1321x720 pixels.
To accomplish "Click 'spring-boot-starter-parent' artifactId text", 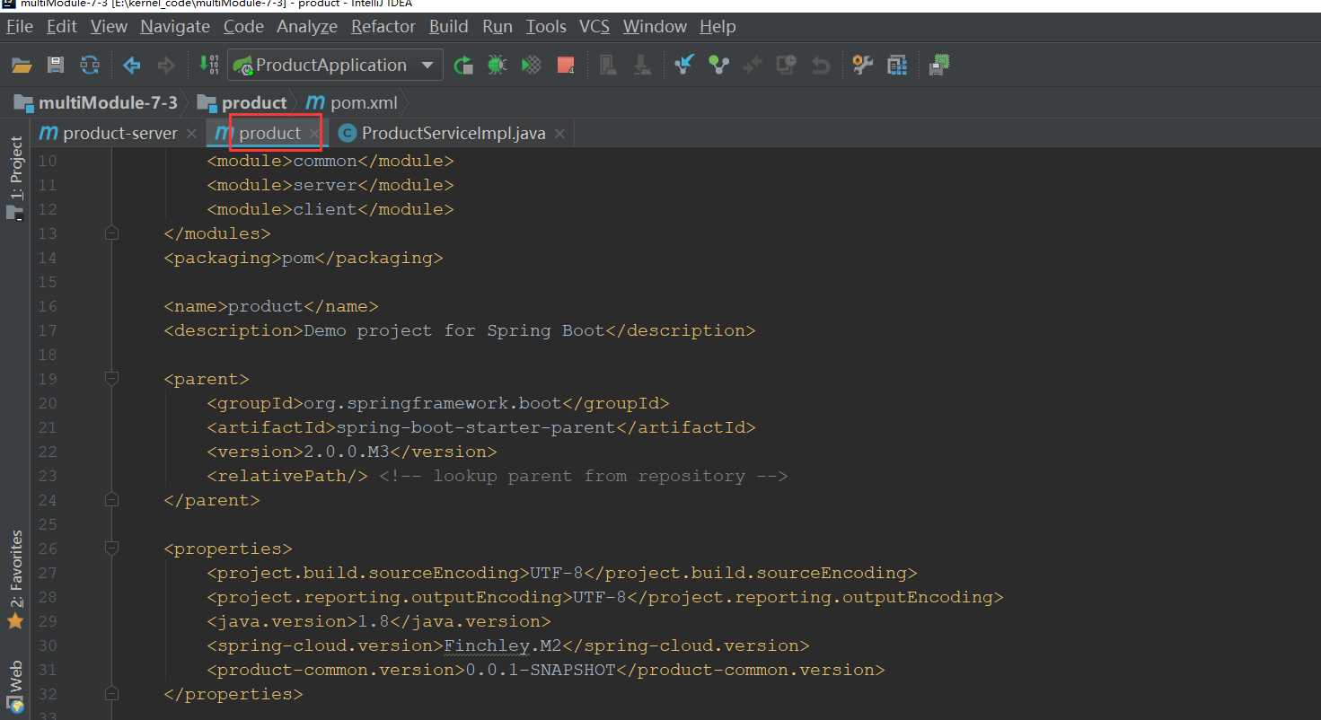I will tap(475, 427).
